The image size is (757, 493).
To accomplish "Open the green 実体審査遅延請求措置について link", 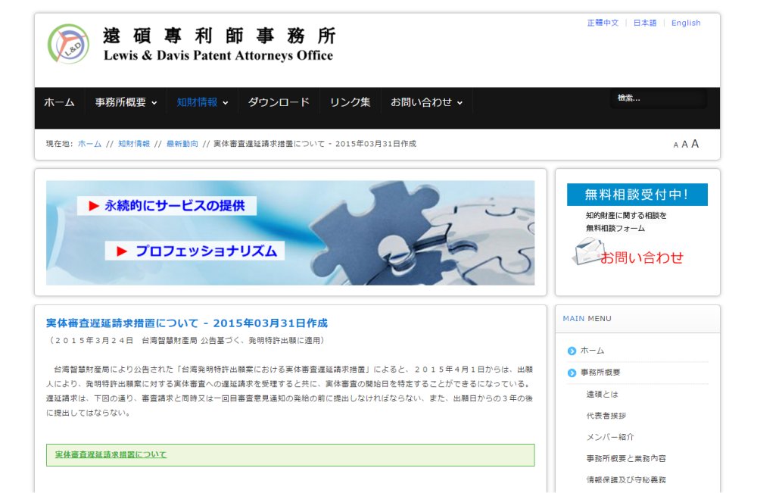I will click(111, 454).
